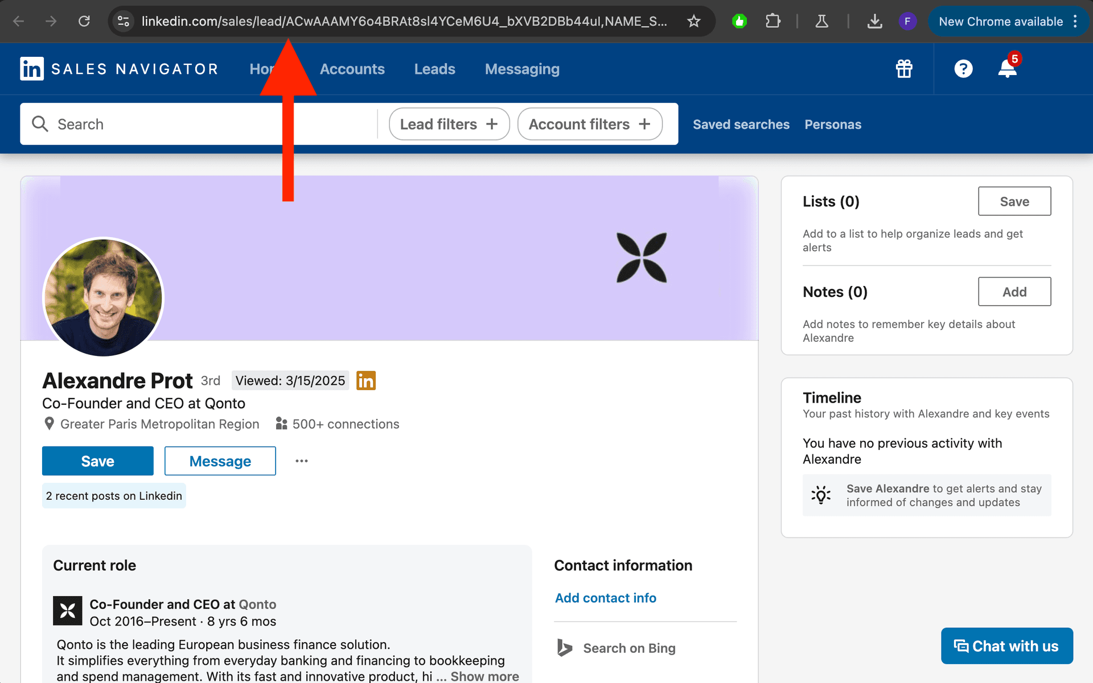Viewport: 1093px width, 683px height.
Task: Expand Account filters
Action: (x=589, y=123)
